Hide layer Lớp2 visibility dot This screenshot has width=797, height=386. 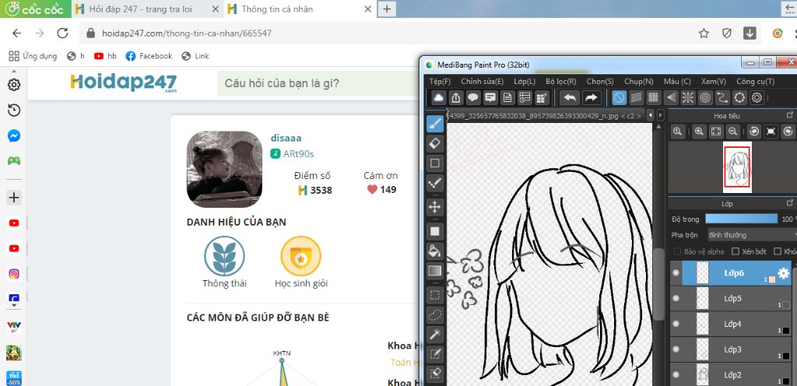point(676,374)
